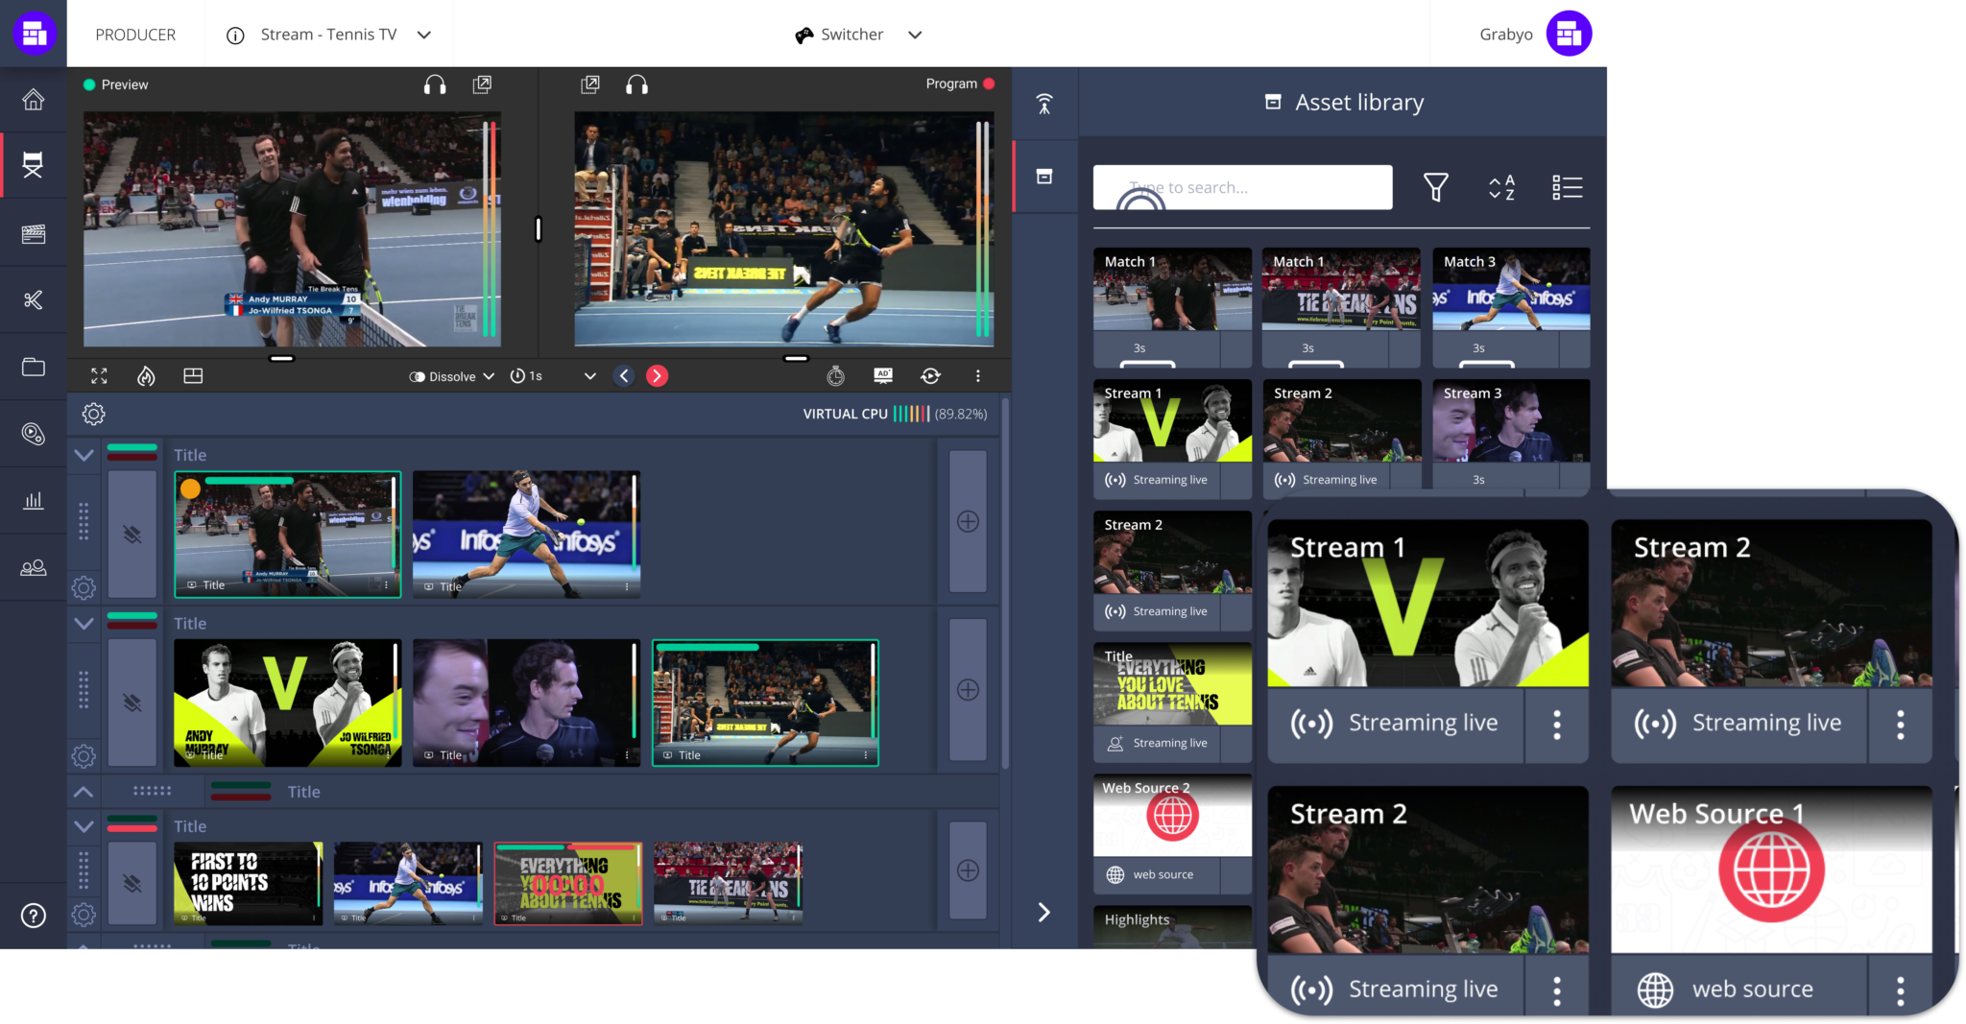Open the three-dot overflow menu in switcher toolbar
1966x1024 pixels.
tap(978, 375)
